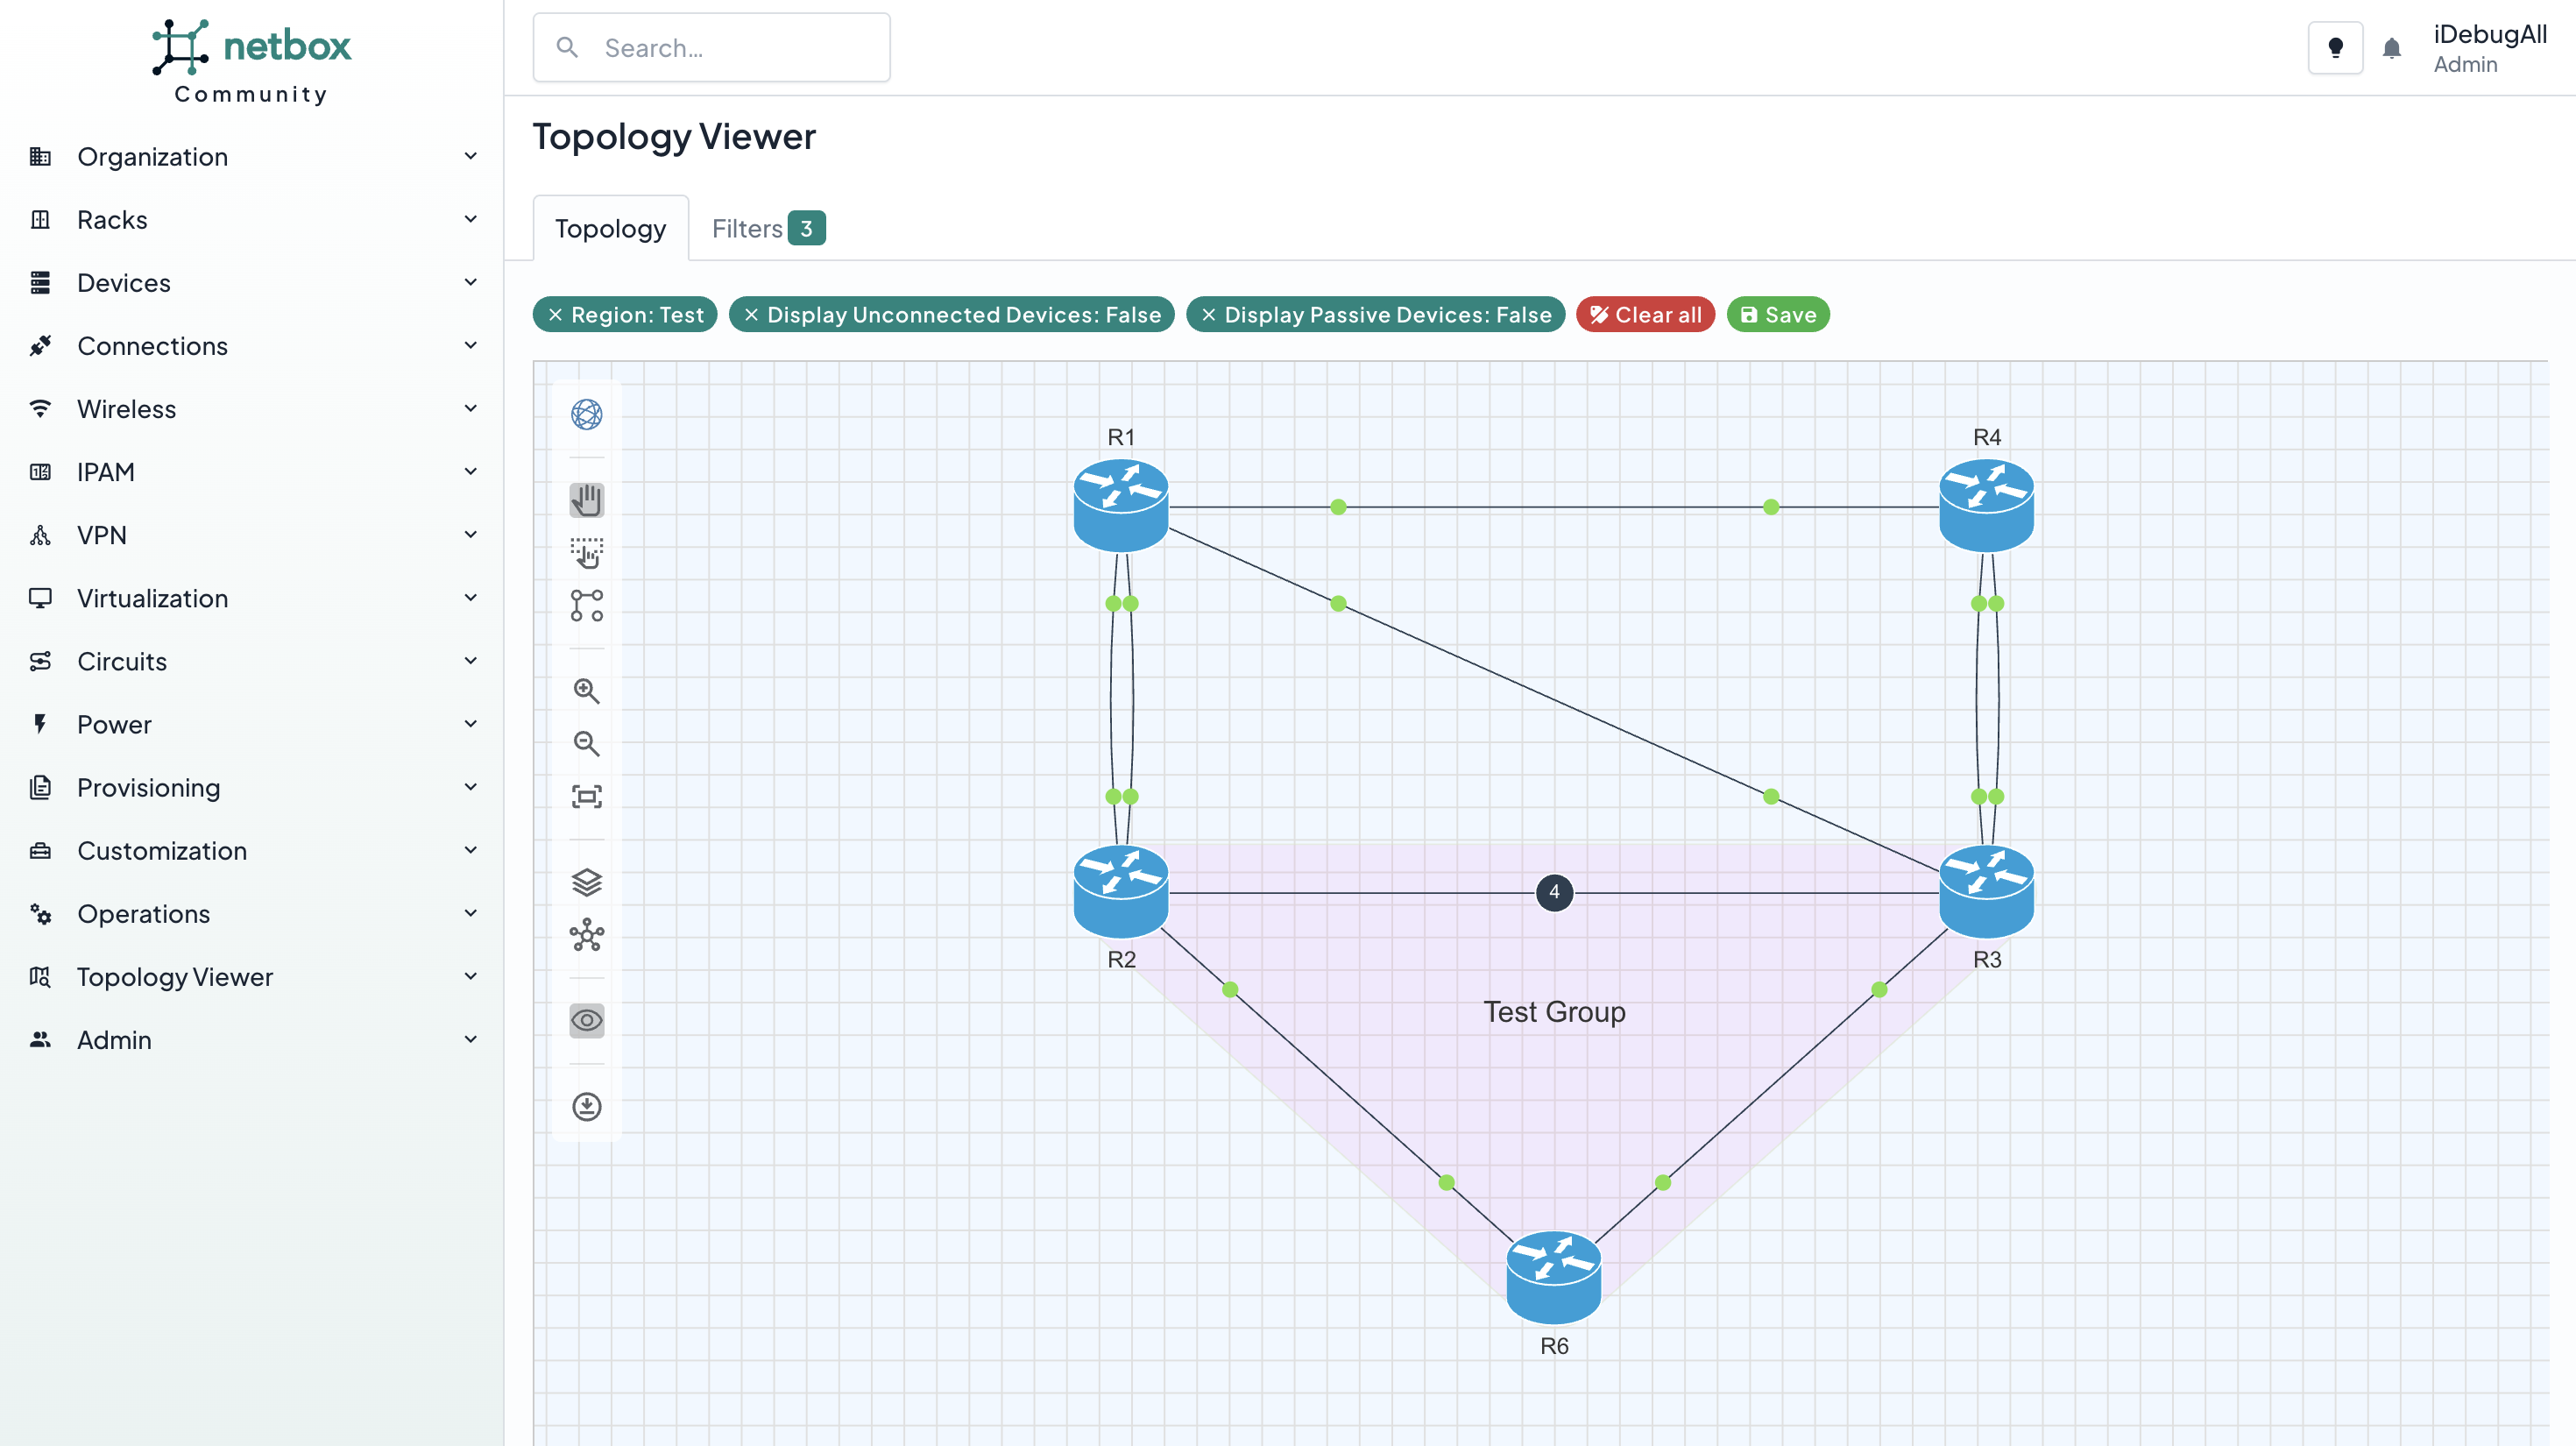Remove Display Passive Devices filter

[1208, 315]
